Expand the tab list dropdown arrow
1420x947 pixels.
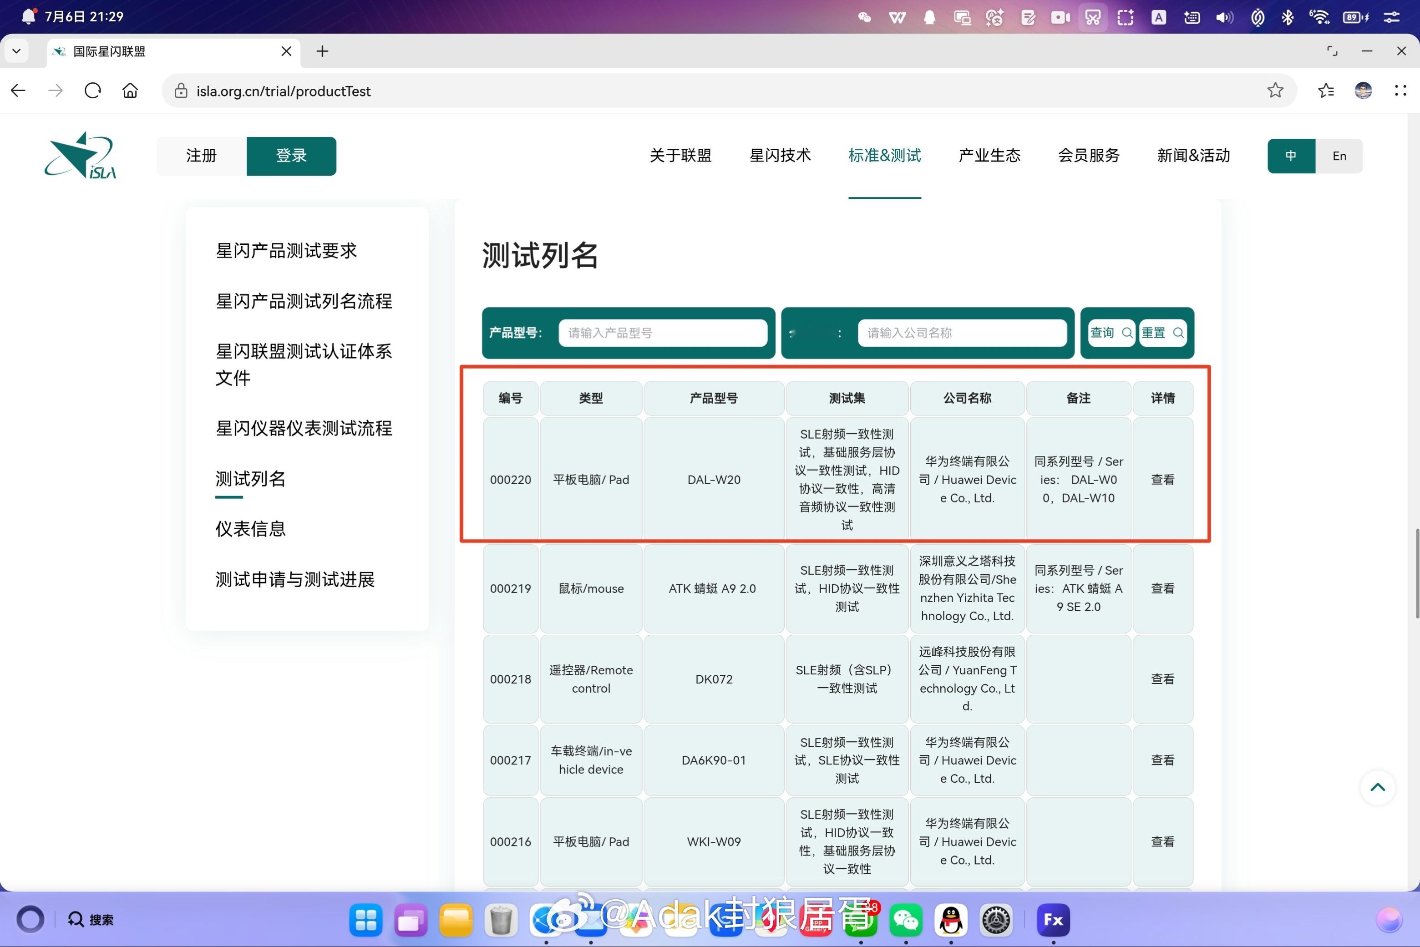pyautogui.click(x=16, y=51)
